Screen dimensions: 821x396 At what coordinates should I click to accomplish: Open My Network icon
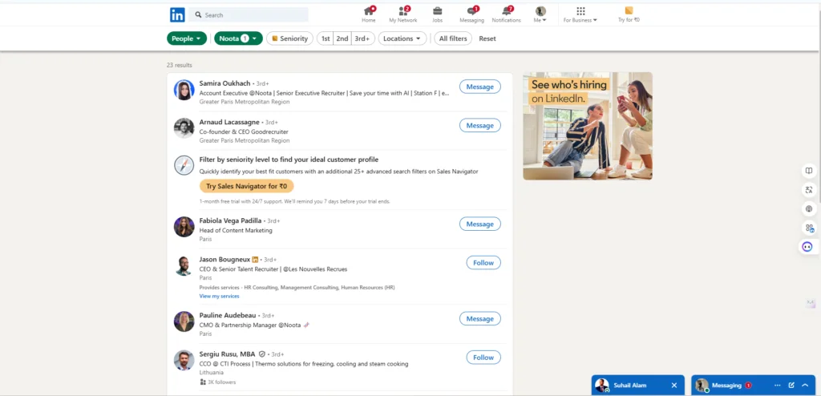point(403,11)
